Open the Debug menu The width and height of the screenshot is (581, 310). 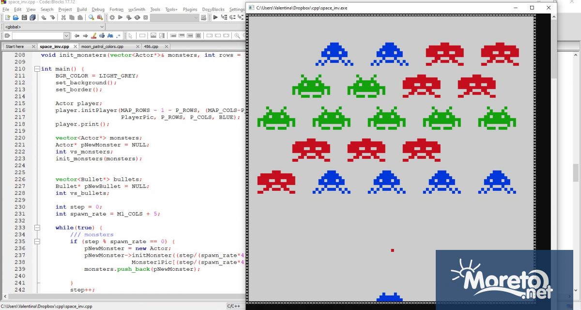point(98,9)
